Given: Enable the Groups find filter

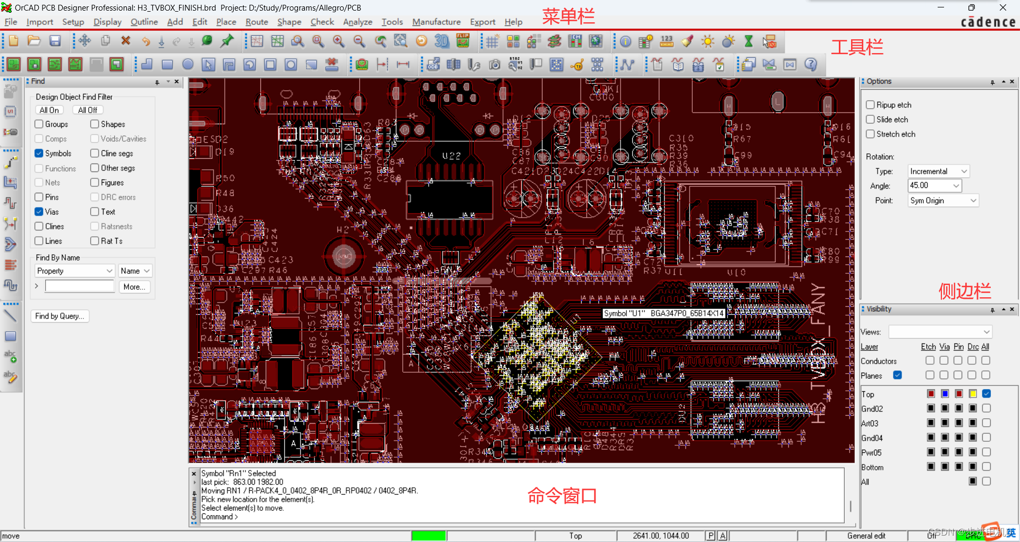Looking at the screenshot, I should [x=39, y=124].
